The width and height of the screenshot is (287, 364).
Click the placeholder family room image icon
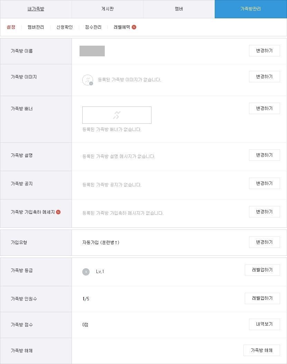click(88, 80)
